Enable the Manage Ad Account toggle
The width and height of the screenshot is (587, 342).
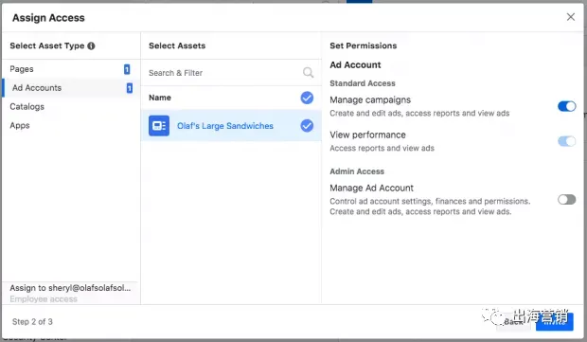point(567,199)
